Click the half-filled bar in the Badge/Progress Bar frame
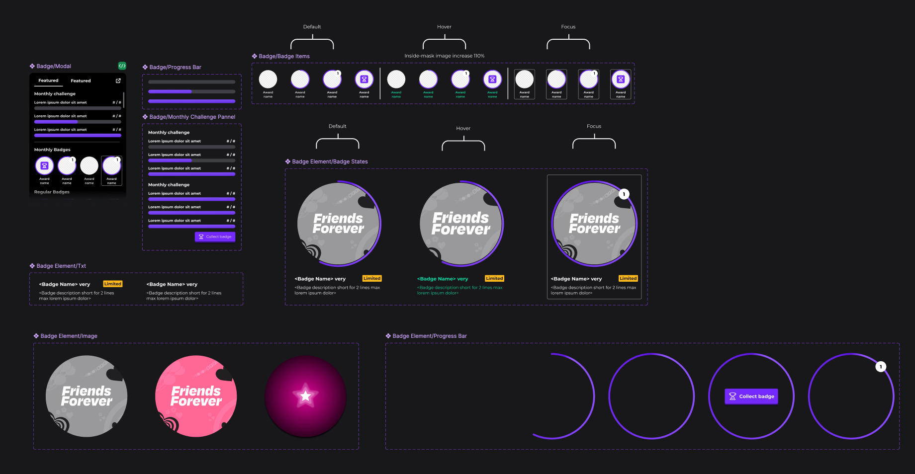This screenshot has width=915, height=474. pyautogui.click(x=191, y=91)
